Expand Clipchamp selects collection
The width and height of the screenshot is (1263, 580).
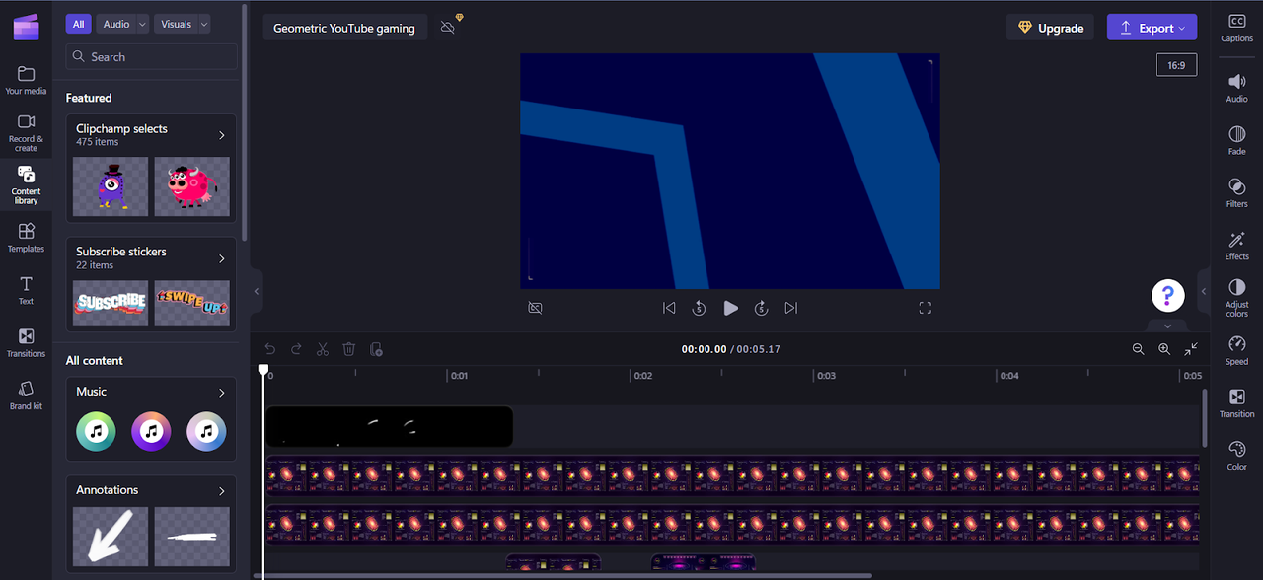[x=221, y=135]
